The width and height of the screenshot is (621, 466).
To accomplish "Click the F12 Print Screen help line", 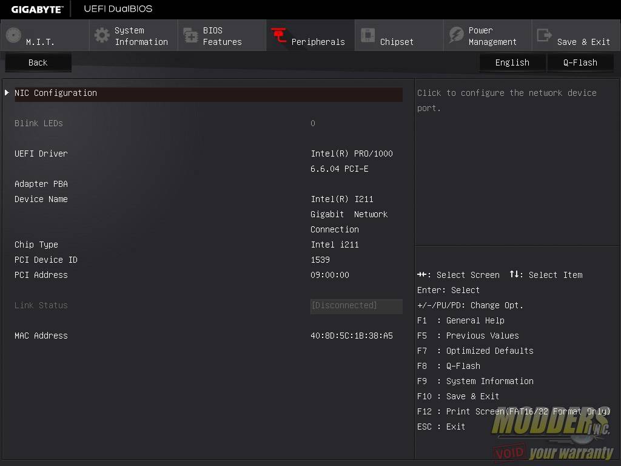I will click(x=514, y=412).
